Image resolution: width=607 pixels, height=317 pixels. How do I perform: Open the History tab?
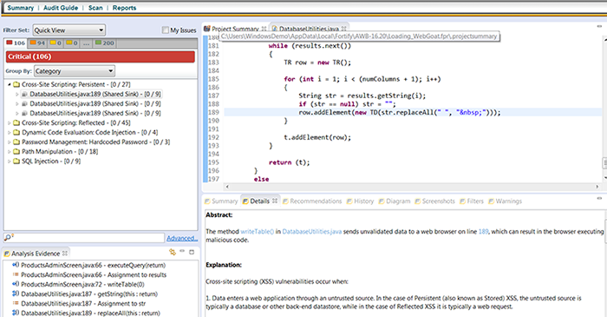click(360, 201)
